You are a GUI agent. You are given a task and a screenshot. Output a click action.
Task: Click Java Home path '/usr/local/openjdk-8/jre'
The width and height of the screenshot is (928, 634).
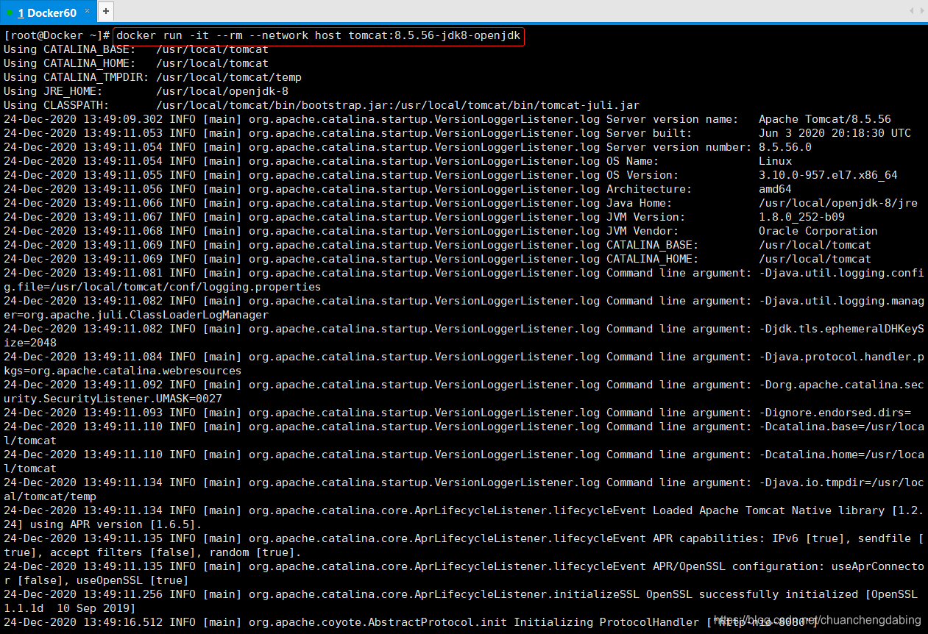click(838, 203)
